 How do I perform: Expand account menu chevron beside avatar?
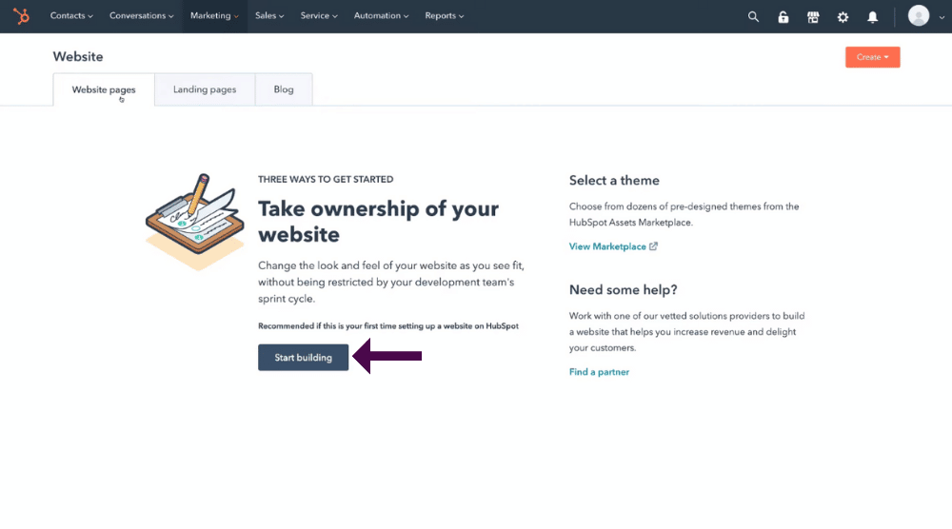point(942,17)
